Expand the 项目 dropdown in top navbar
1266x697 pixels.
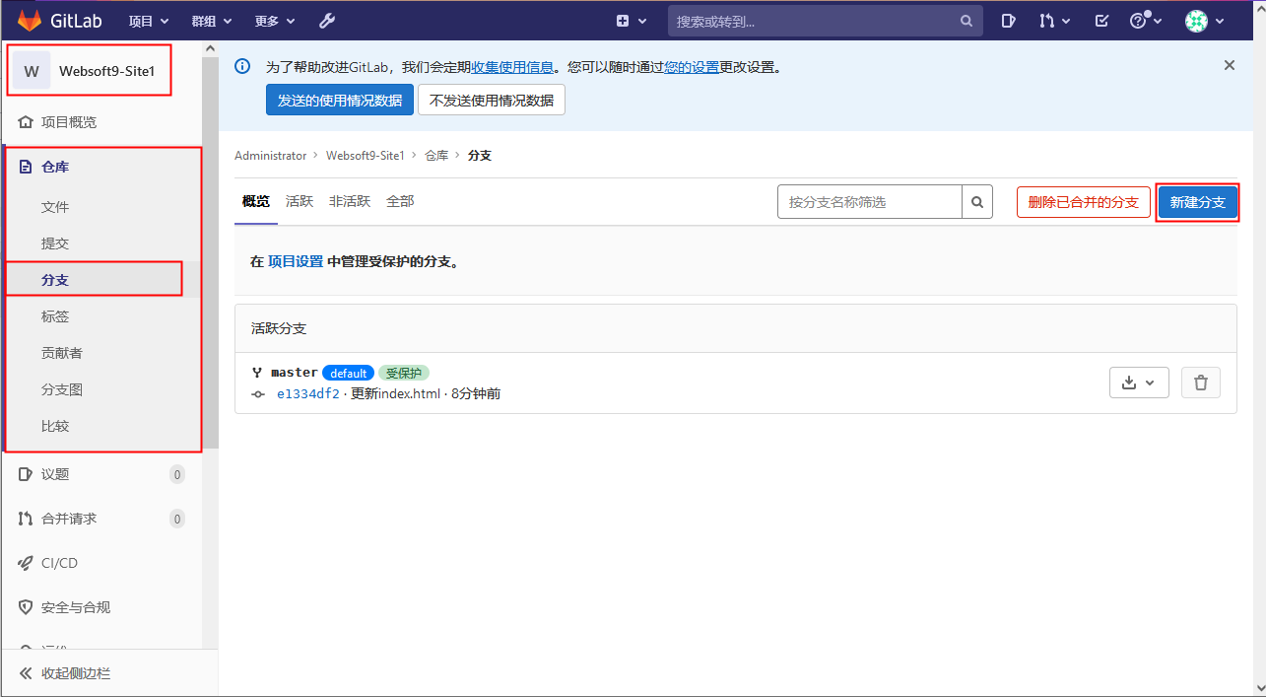click(150, 21)
